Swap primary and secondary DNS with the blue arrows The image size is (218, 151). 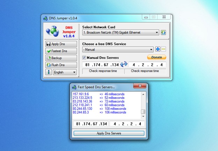(124, 64)
